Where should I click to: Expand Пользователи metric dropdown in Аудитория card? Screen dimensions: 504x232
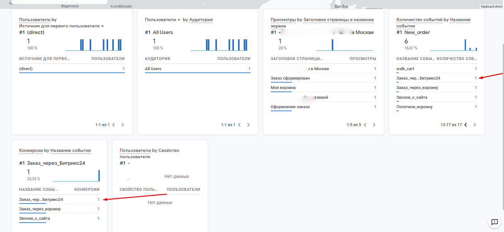click(x=179, y=20)
